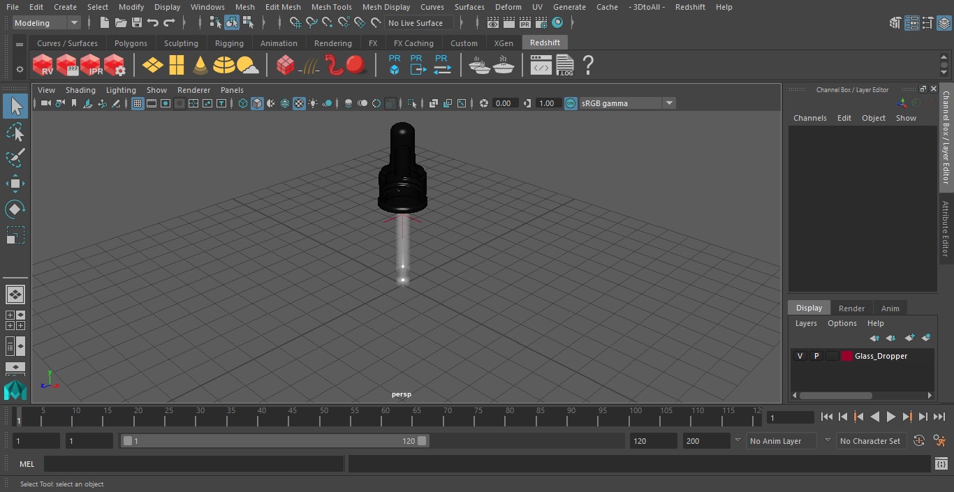
Task: Create Redshift dome light icon
Action: click(224, 66)
